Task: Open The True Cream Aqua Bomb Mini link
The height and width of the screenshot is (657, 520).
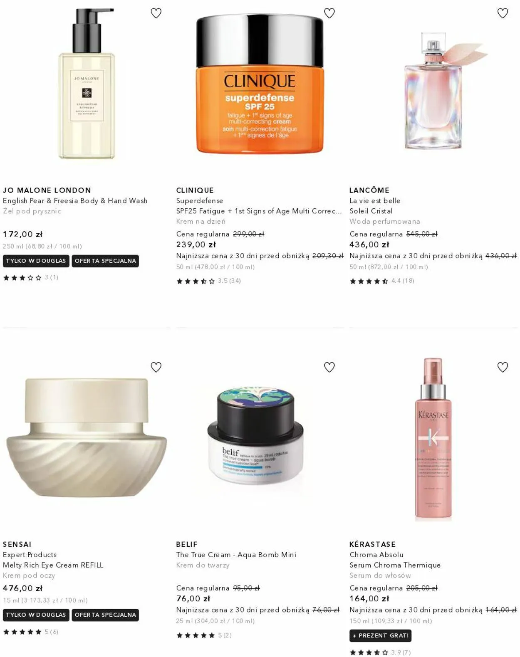Action: point(236,555)
